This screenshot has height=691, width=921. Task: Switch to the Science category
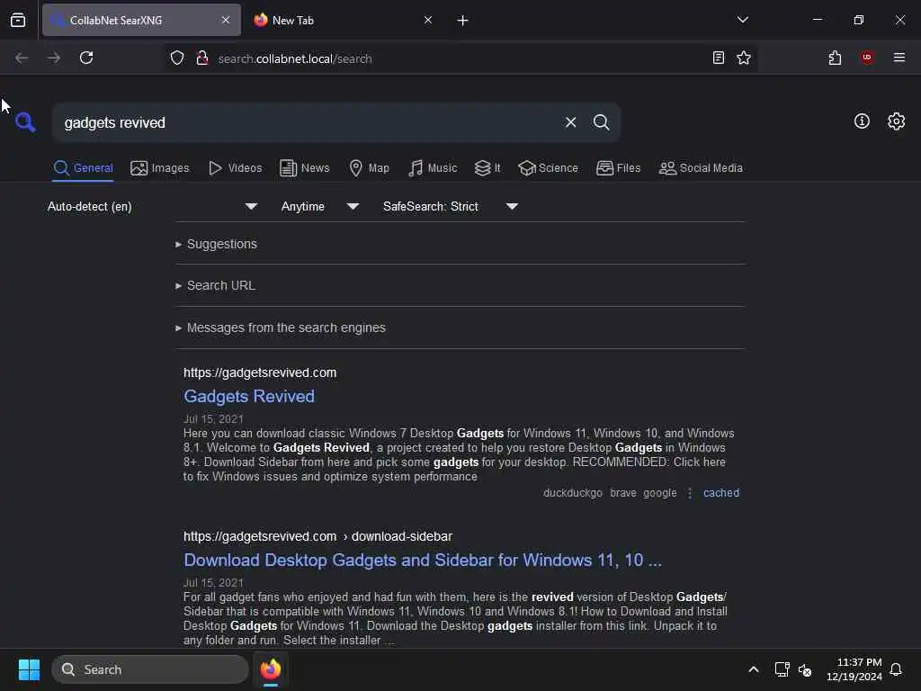pos(548,168)
